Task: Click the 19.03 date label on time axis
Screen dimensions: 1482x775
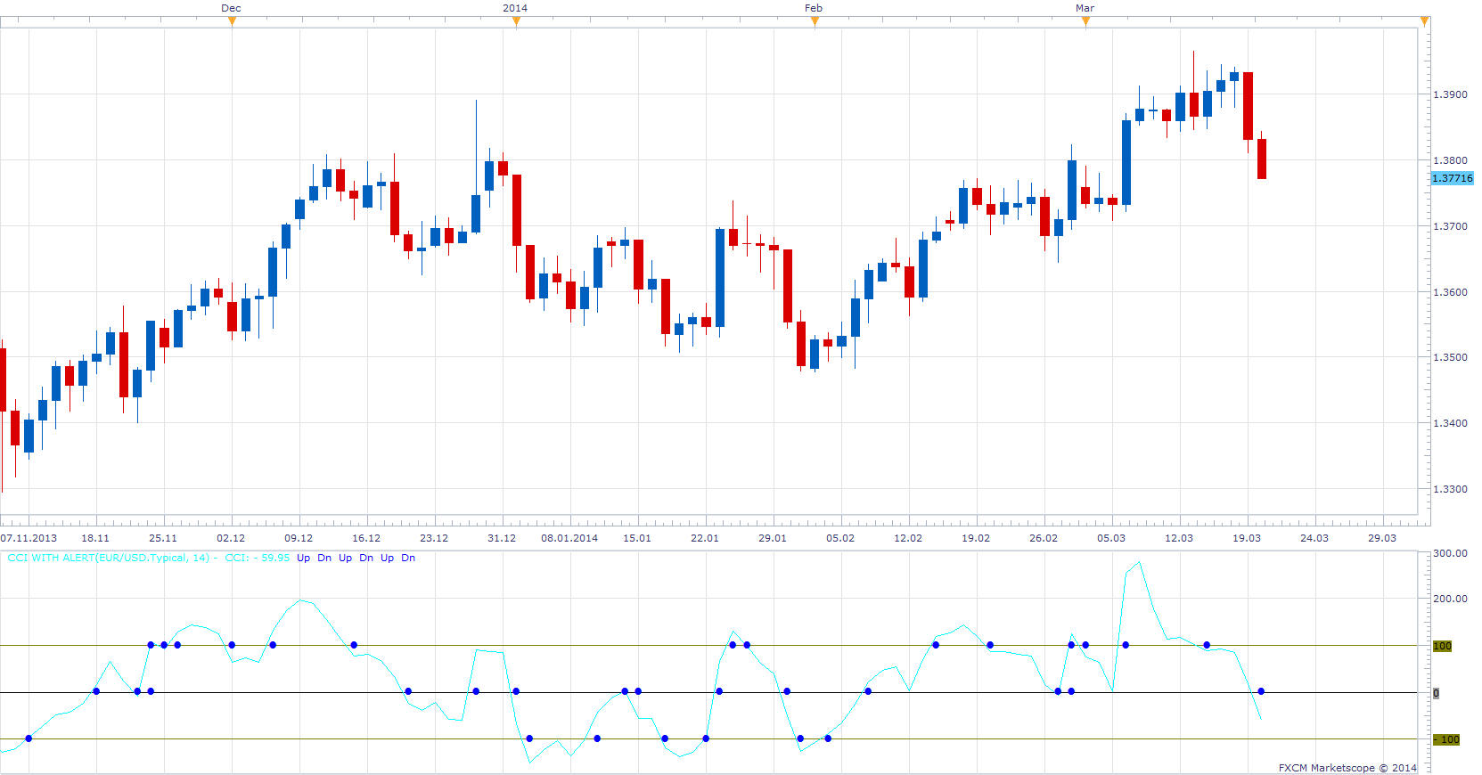Action: [x=1247, y=538]
